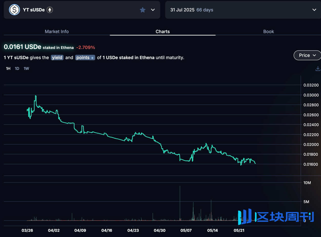Image resolution: width=321 pixels, height=237 pixels.
Task: Click the YT sUSDe market name
Action: [x=34, y=10]
